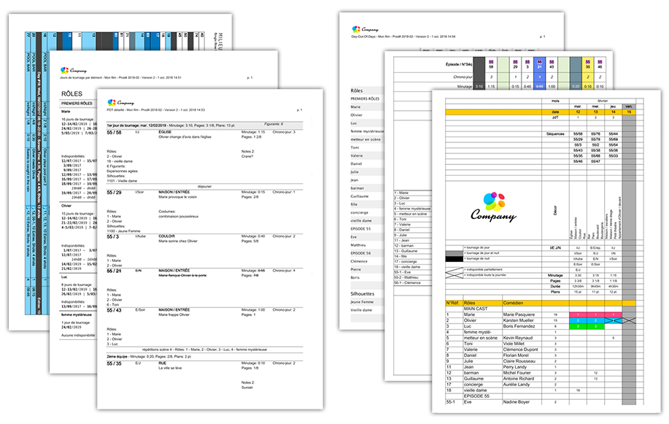Click the 'Sunset' note
This screenshot has width=669, height=424.
click(247, 388)
